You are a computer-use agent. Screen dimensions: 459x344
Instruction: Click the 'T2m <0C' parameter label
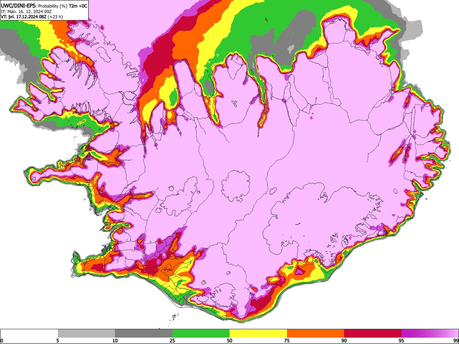tap(78, 6)
